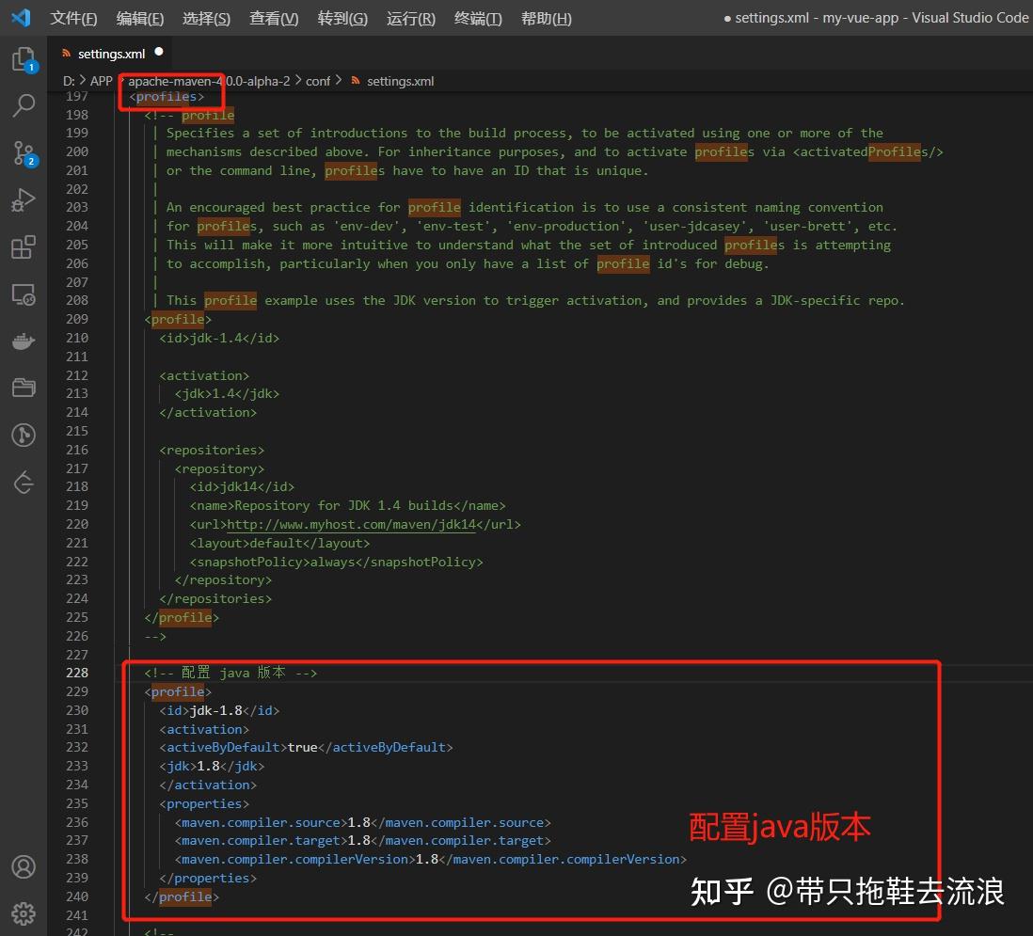
Task: Open the Run and Debug panel
Action: (24, 199)
